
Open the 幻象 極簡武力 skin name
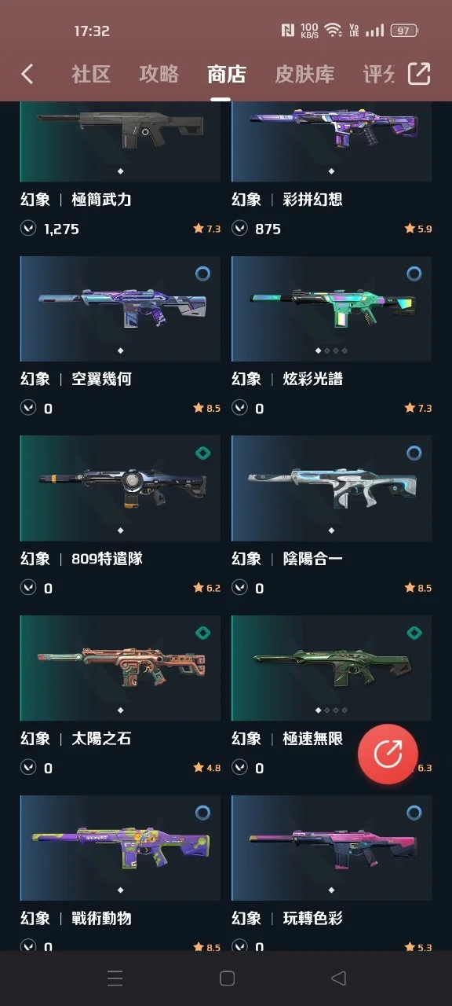click(75, 200)
